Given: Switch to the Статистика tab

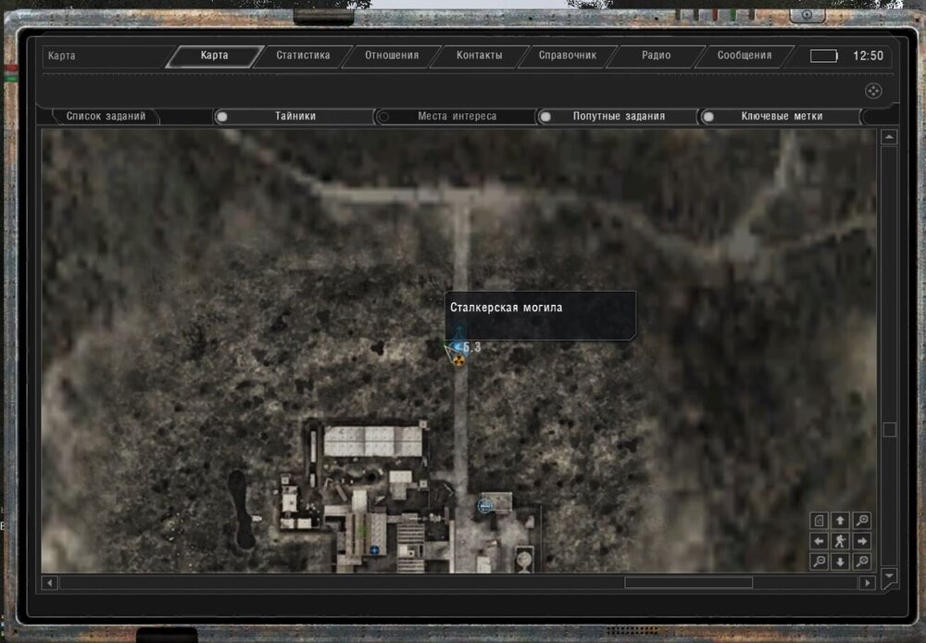Looking at the screenshot, I should tap(303, 56).
